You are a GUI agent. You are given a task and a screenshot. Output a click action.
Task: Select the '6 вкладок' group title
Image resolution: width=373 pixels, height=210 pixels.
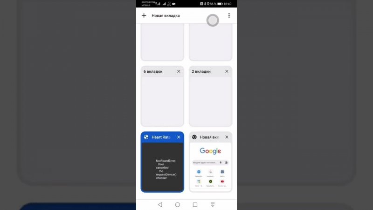coord(153,71)
